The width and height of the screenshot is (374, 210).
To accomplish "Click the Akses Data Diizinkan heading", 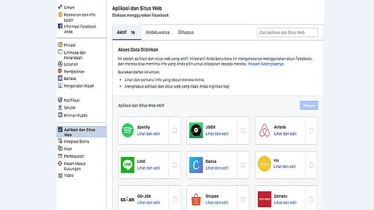I will click(x=138, y=50).
